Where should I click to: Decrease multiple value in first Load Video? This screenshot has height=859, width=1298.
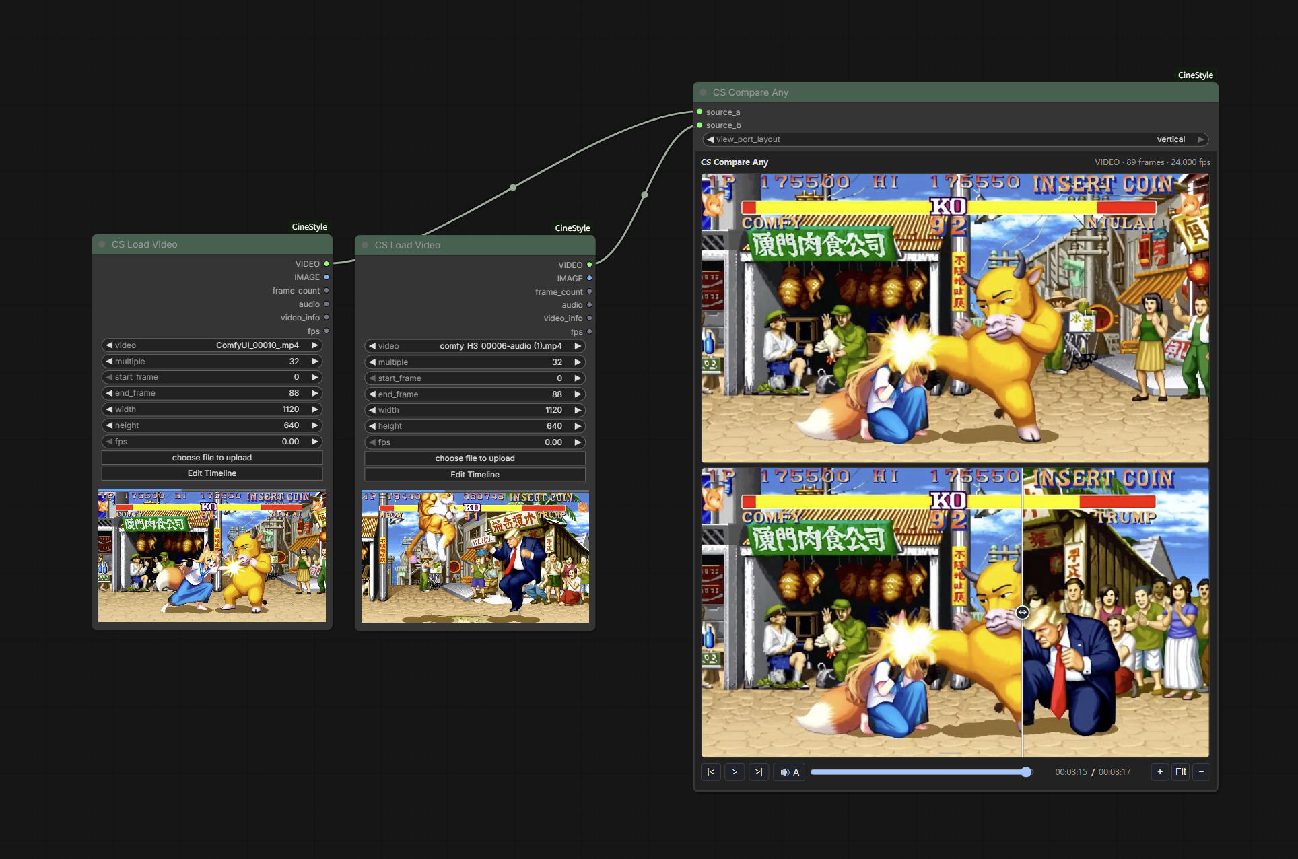click(x=109, y=362)
